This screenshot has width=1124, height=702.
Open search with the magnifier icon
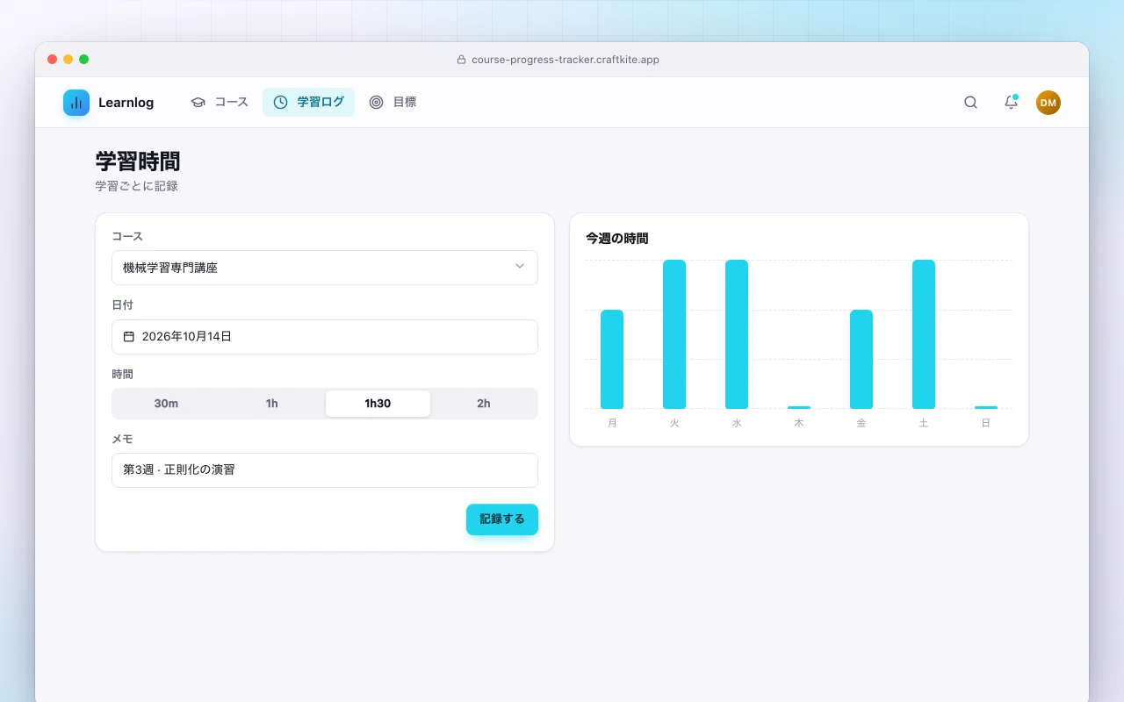pos(970,103)
